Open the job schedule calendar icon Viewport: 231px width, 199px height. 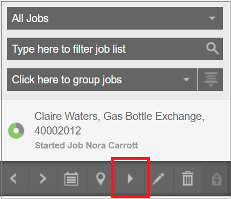[x=71, y=179]
